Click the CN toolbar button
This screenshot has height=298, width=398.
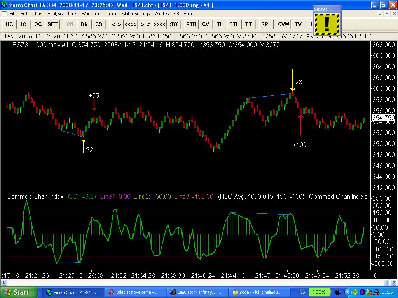[70, 24]
